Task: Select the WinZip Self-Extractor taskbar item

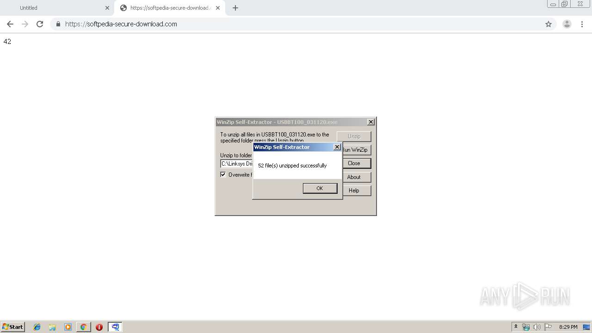Action: 115,327
